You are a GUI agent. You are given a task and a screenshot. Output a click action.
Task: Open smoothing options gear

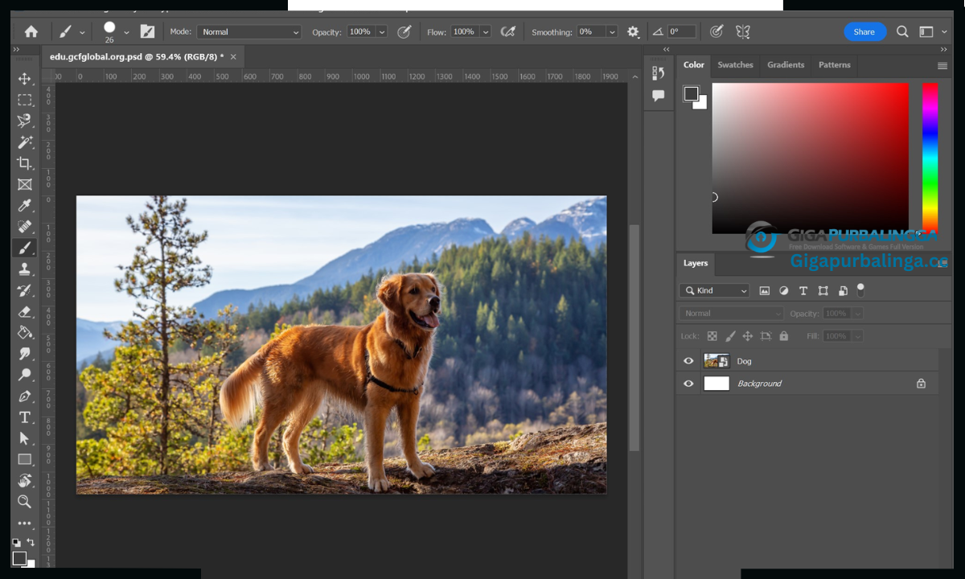[x=633, y=32]
